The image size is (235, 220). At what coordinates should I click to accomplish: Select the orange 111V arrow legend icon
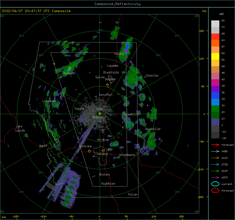[x=215, y=158]
